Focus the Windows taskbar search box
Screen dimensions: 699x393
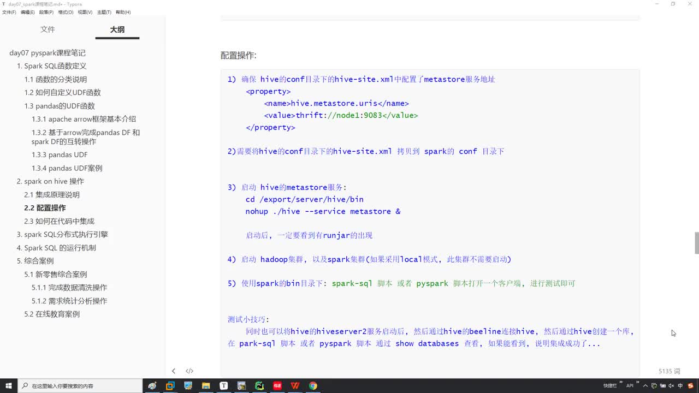click(80, 385)
